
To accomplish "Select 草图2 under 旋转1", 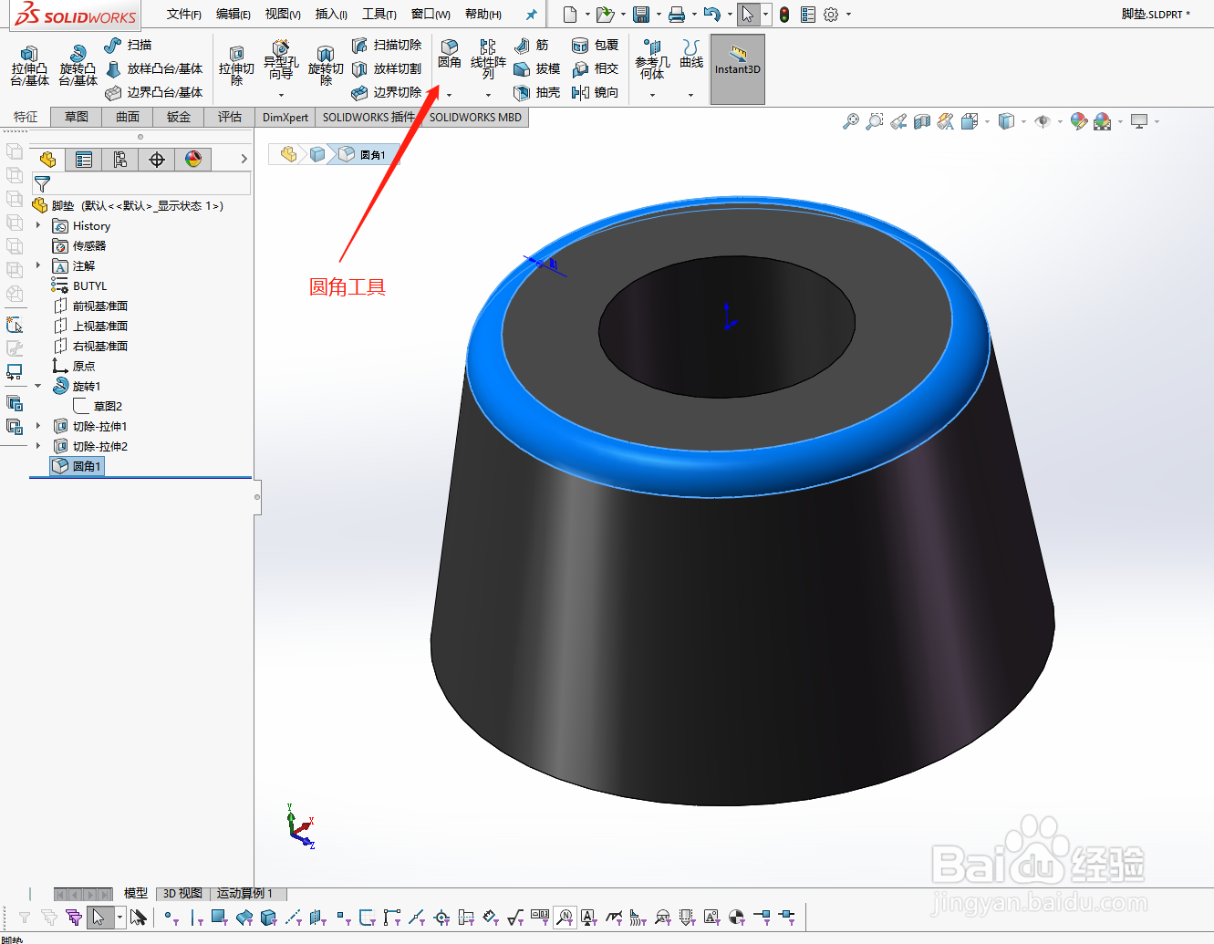I will coord(98,406).
